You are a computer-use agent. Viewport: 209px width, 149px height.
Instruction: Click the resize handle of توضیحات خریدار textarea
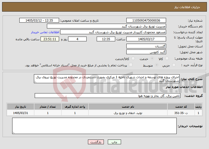[14, 132]
